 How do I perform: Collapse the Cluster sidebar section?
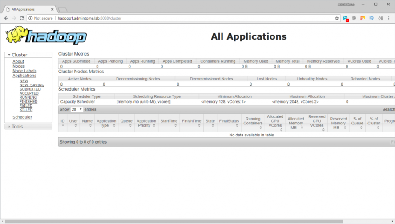coord(9,55)
